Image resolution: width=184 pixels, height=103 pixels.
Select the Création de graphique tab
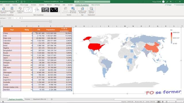(82, 5)
